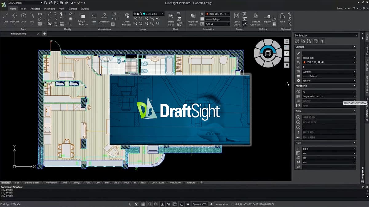The width and height of the screenshot is (369, 207).
Task: Activate the Measure Geometry tool
Action: tap(256, 19)
